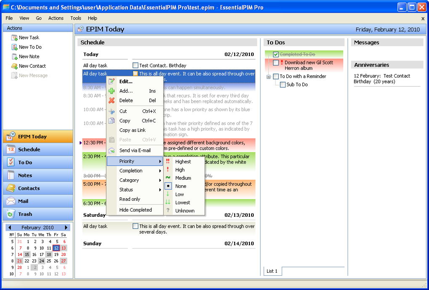The height and width of the screenshot is (290, 429).
Task: Open the Contacts module book icon
Action: point(11,188)
